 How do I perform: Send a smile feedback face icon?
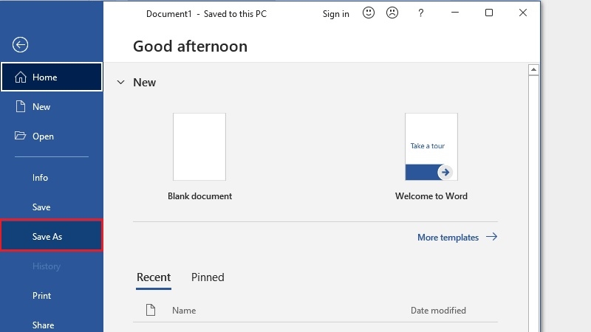pyautogui.click(x=368, y=13)
